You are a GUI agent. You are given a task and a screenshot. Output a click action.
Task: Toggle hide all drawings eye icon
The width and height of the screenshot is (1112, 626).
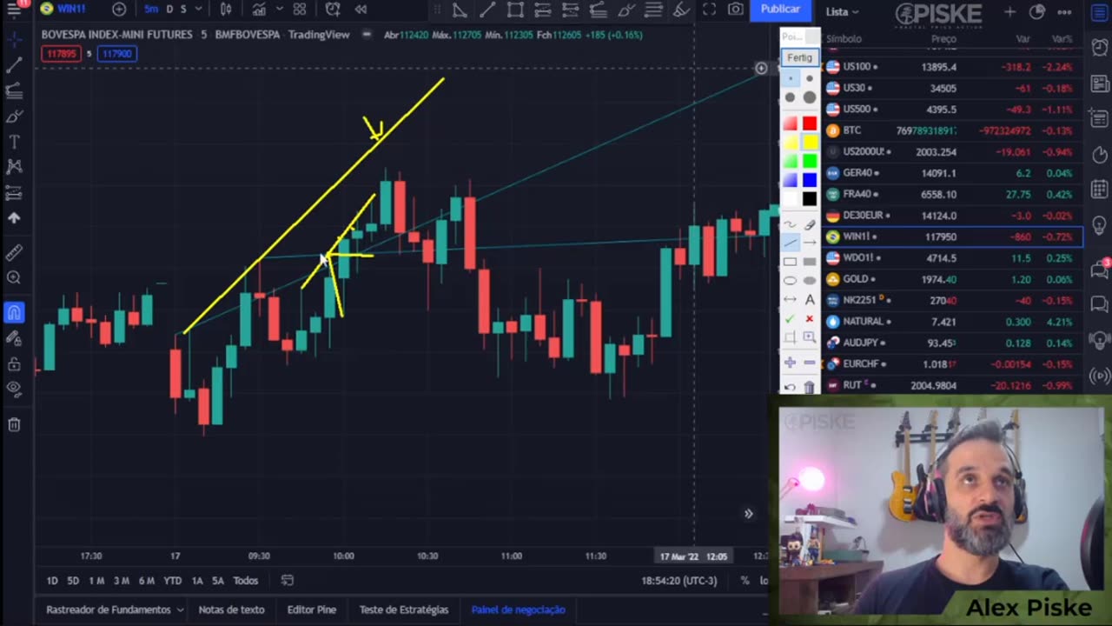(14, 390)
